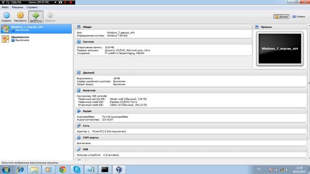Click the Пустой аудиодрайвер value
Screen dimensions: 310x174
click(x=115, y=116)
